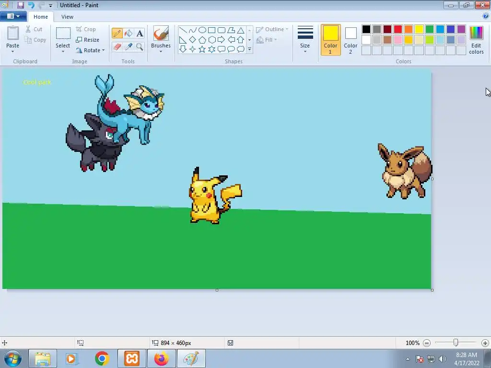This screenshot has width=491, height=368.
Task: Open Edit colors dialog
Action: coord(476,40)
